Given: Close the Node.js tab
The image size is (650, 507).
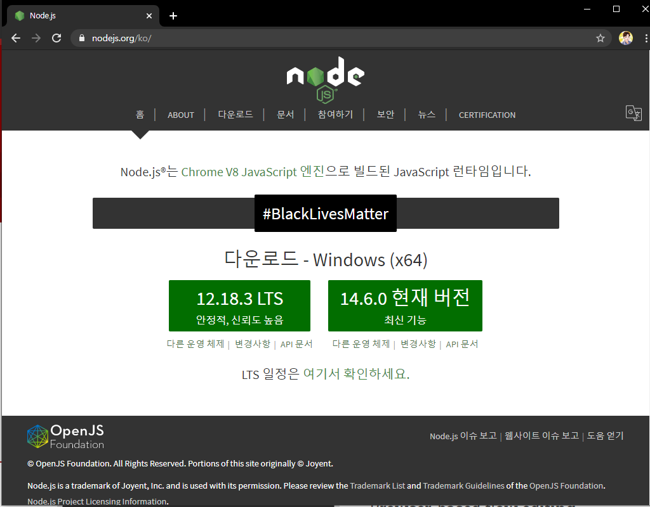Looking at the screenshot, I should (149, 16).
